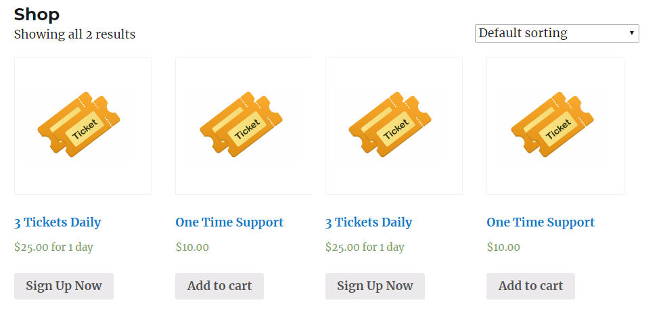Viewport: 663px width, 311px height.
Task: Click the first $25.00 for 1 day price
Action: pos(53,247)
